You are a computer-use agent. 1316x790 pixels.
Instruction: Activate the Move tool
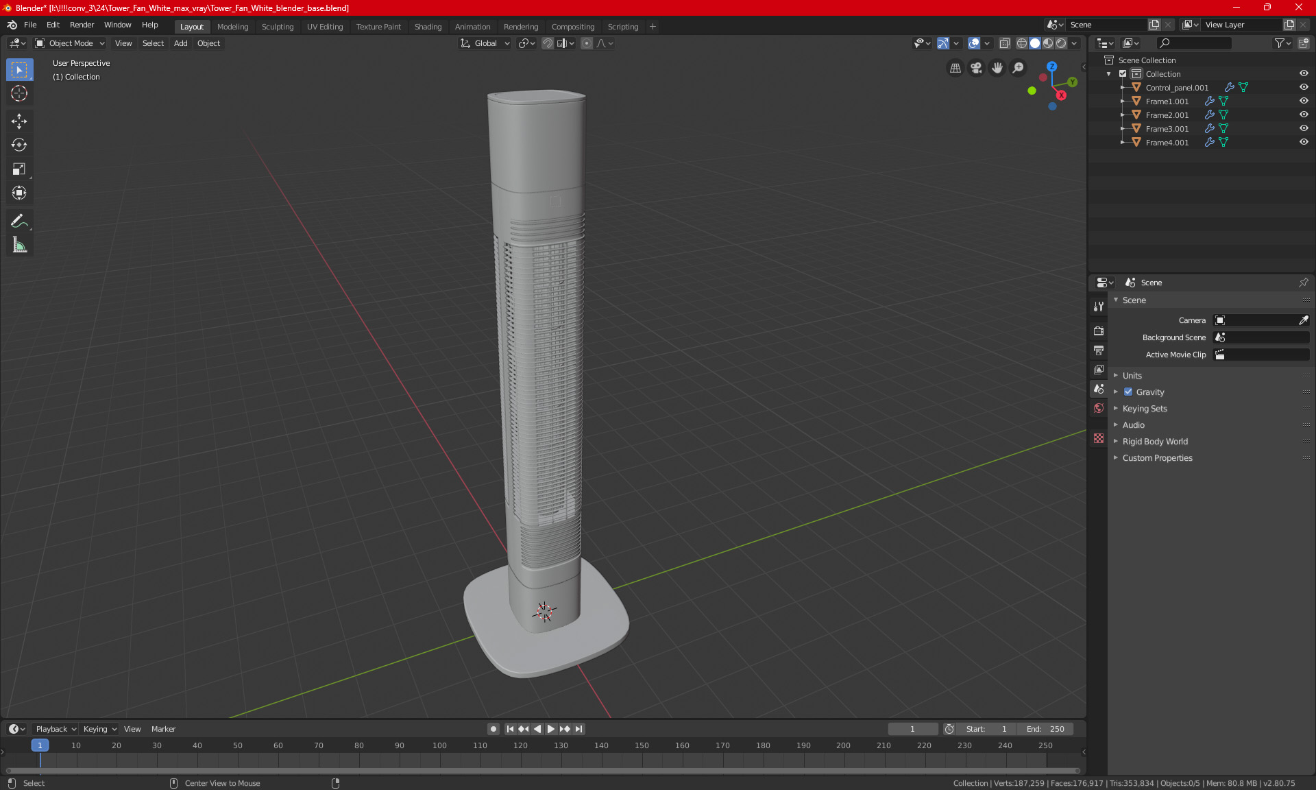point(19,121)
